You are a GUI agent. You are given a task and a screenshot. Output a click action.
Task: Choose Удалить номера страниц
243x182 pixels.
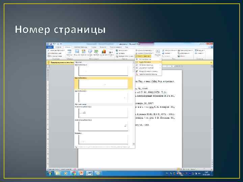click(148, 74)
